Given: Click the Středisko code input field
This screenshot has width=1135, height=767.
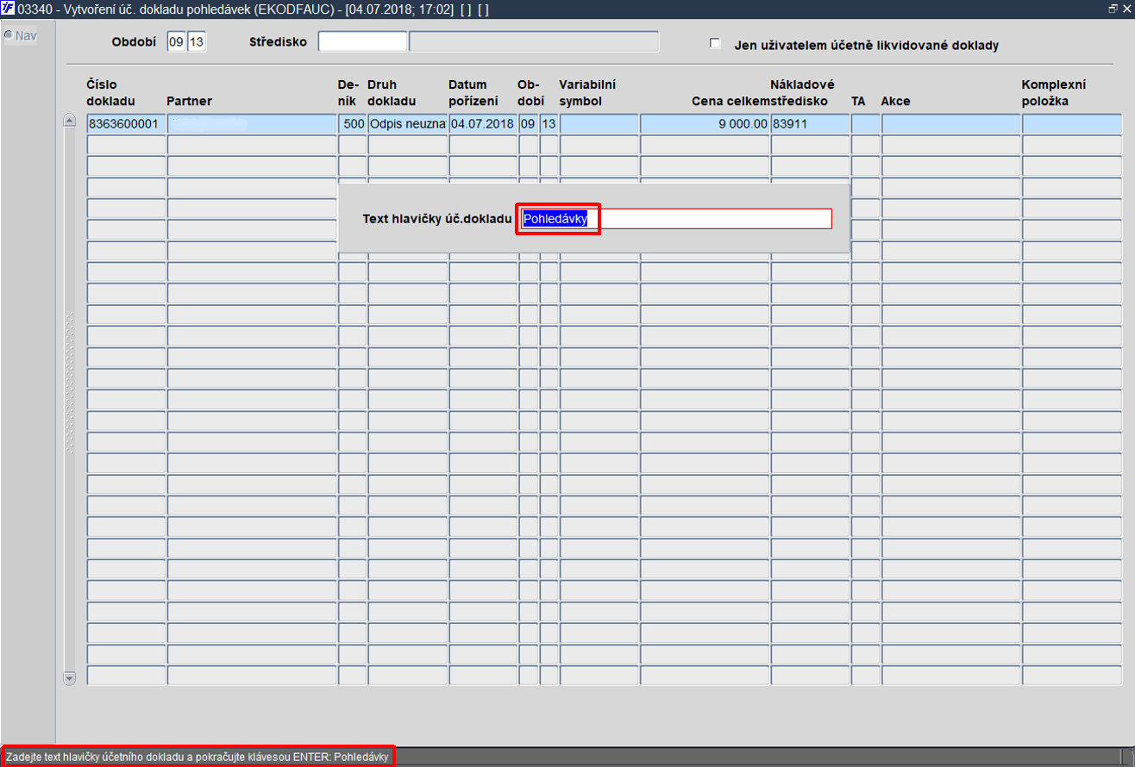Looking at the screenshot, I should [x=362, y=42].
